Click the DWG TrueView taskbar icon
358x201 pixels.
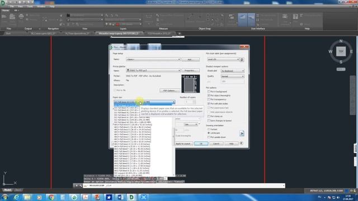coord(132,197)
